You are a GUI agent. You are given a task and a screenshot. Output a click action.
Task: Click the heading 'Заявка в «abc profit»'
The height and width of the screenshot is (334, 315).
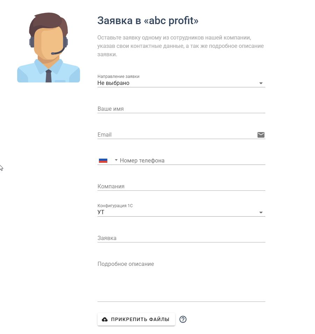[x=148, y=21]
